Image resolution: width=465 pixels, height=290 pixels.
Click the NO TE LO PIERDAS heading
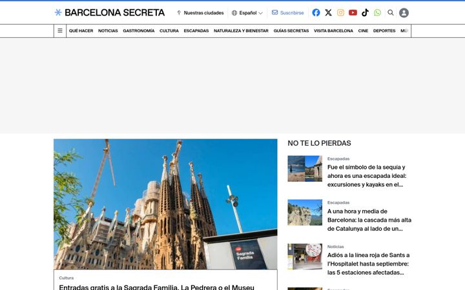(319, 143)
